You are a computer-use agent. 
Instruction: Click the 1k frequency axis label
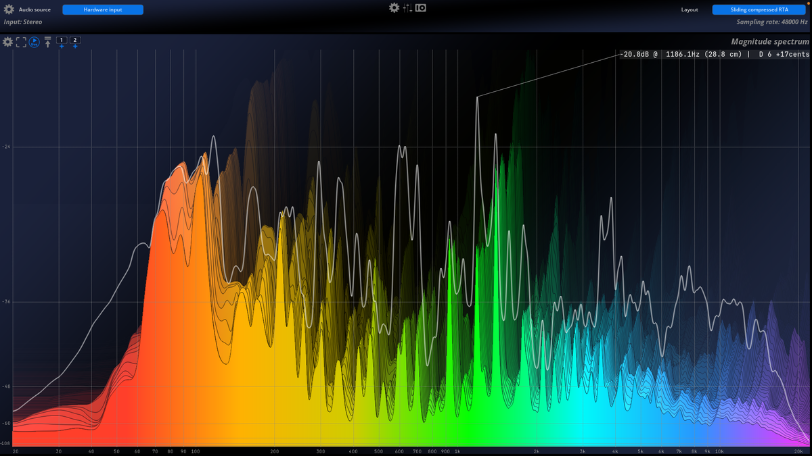[457, 451]
